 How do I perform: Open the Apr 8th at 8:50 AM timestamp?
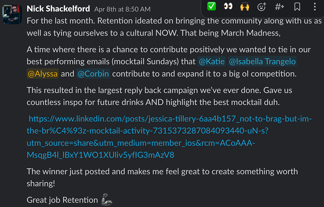point(123,9)
